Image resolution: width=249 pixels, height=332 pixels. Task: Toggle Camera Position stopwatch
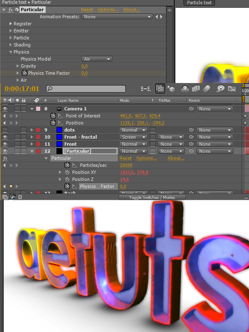(53, 123)
